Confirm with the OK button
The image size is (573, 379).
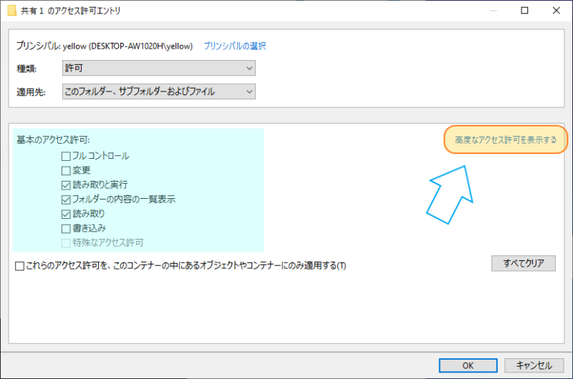[468, 365]
